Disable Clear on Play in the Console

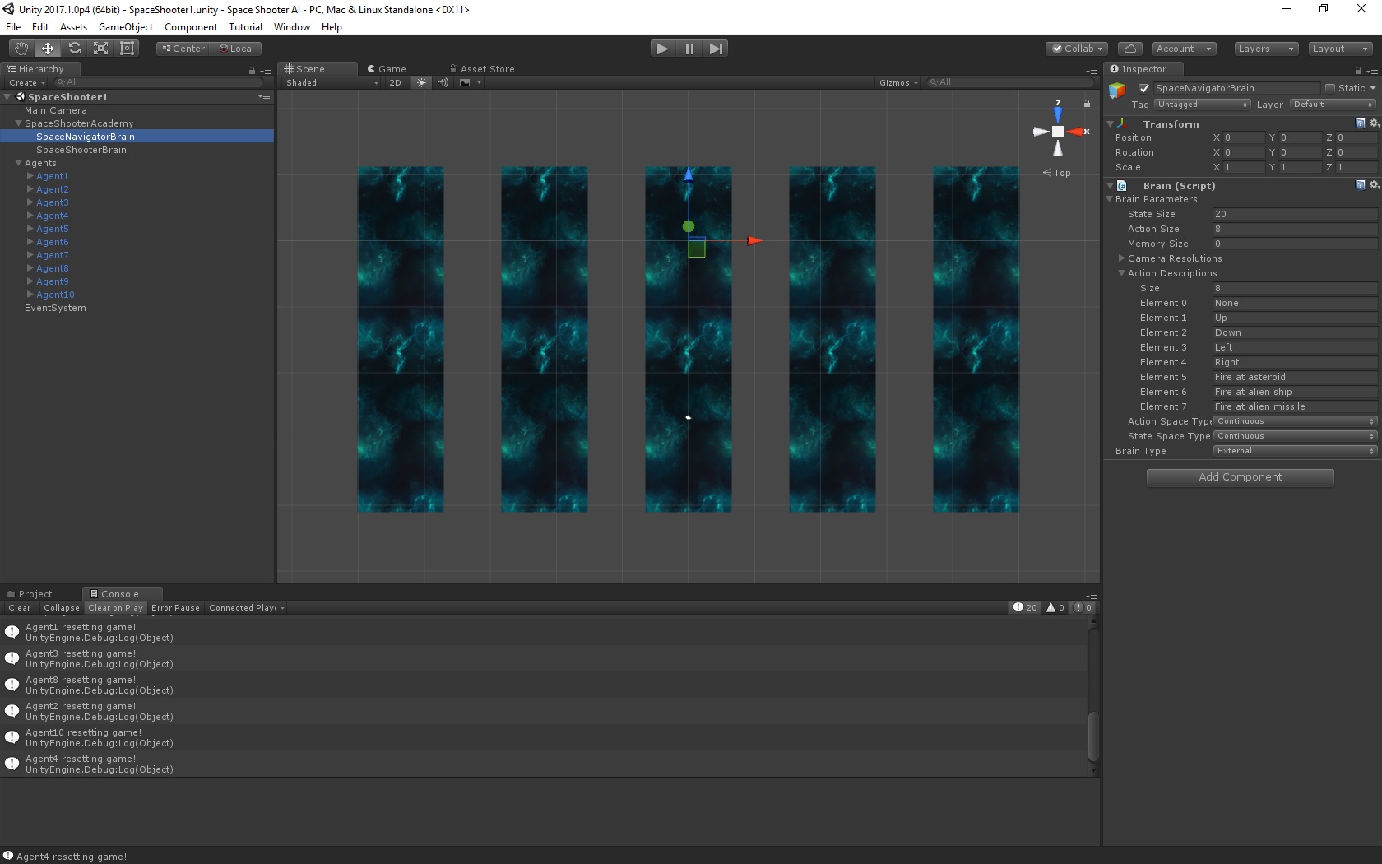[x=115, y=607]
